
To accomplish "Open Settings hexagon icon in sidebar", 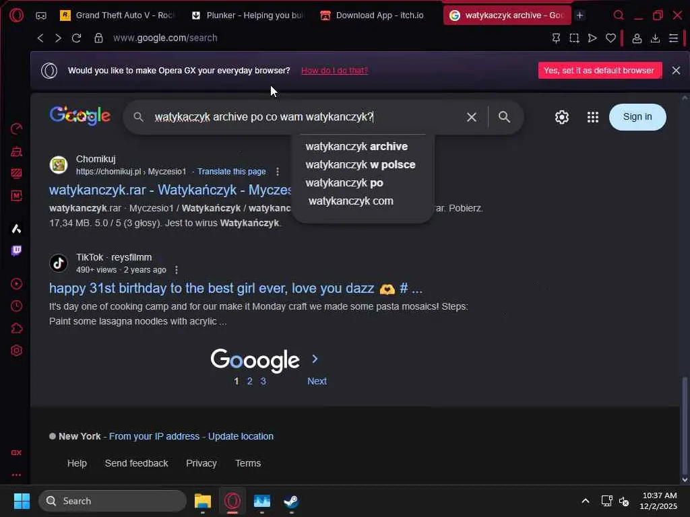I will [x=16, y=351].
